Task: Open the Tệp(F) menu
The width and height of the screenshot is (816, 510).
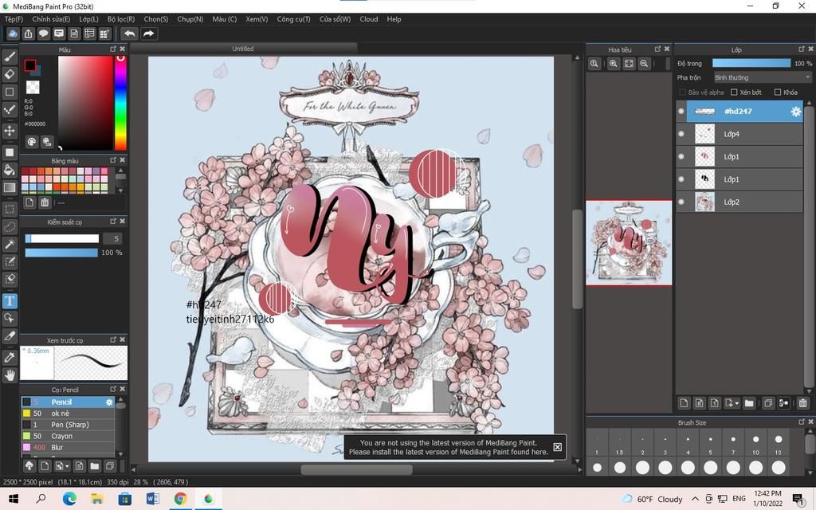Action: pyautogui.click(x=14, y=19)
